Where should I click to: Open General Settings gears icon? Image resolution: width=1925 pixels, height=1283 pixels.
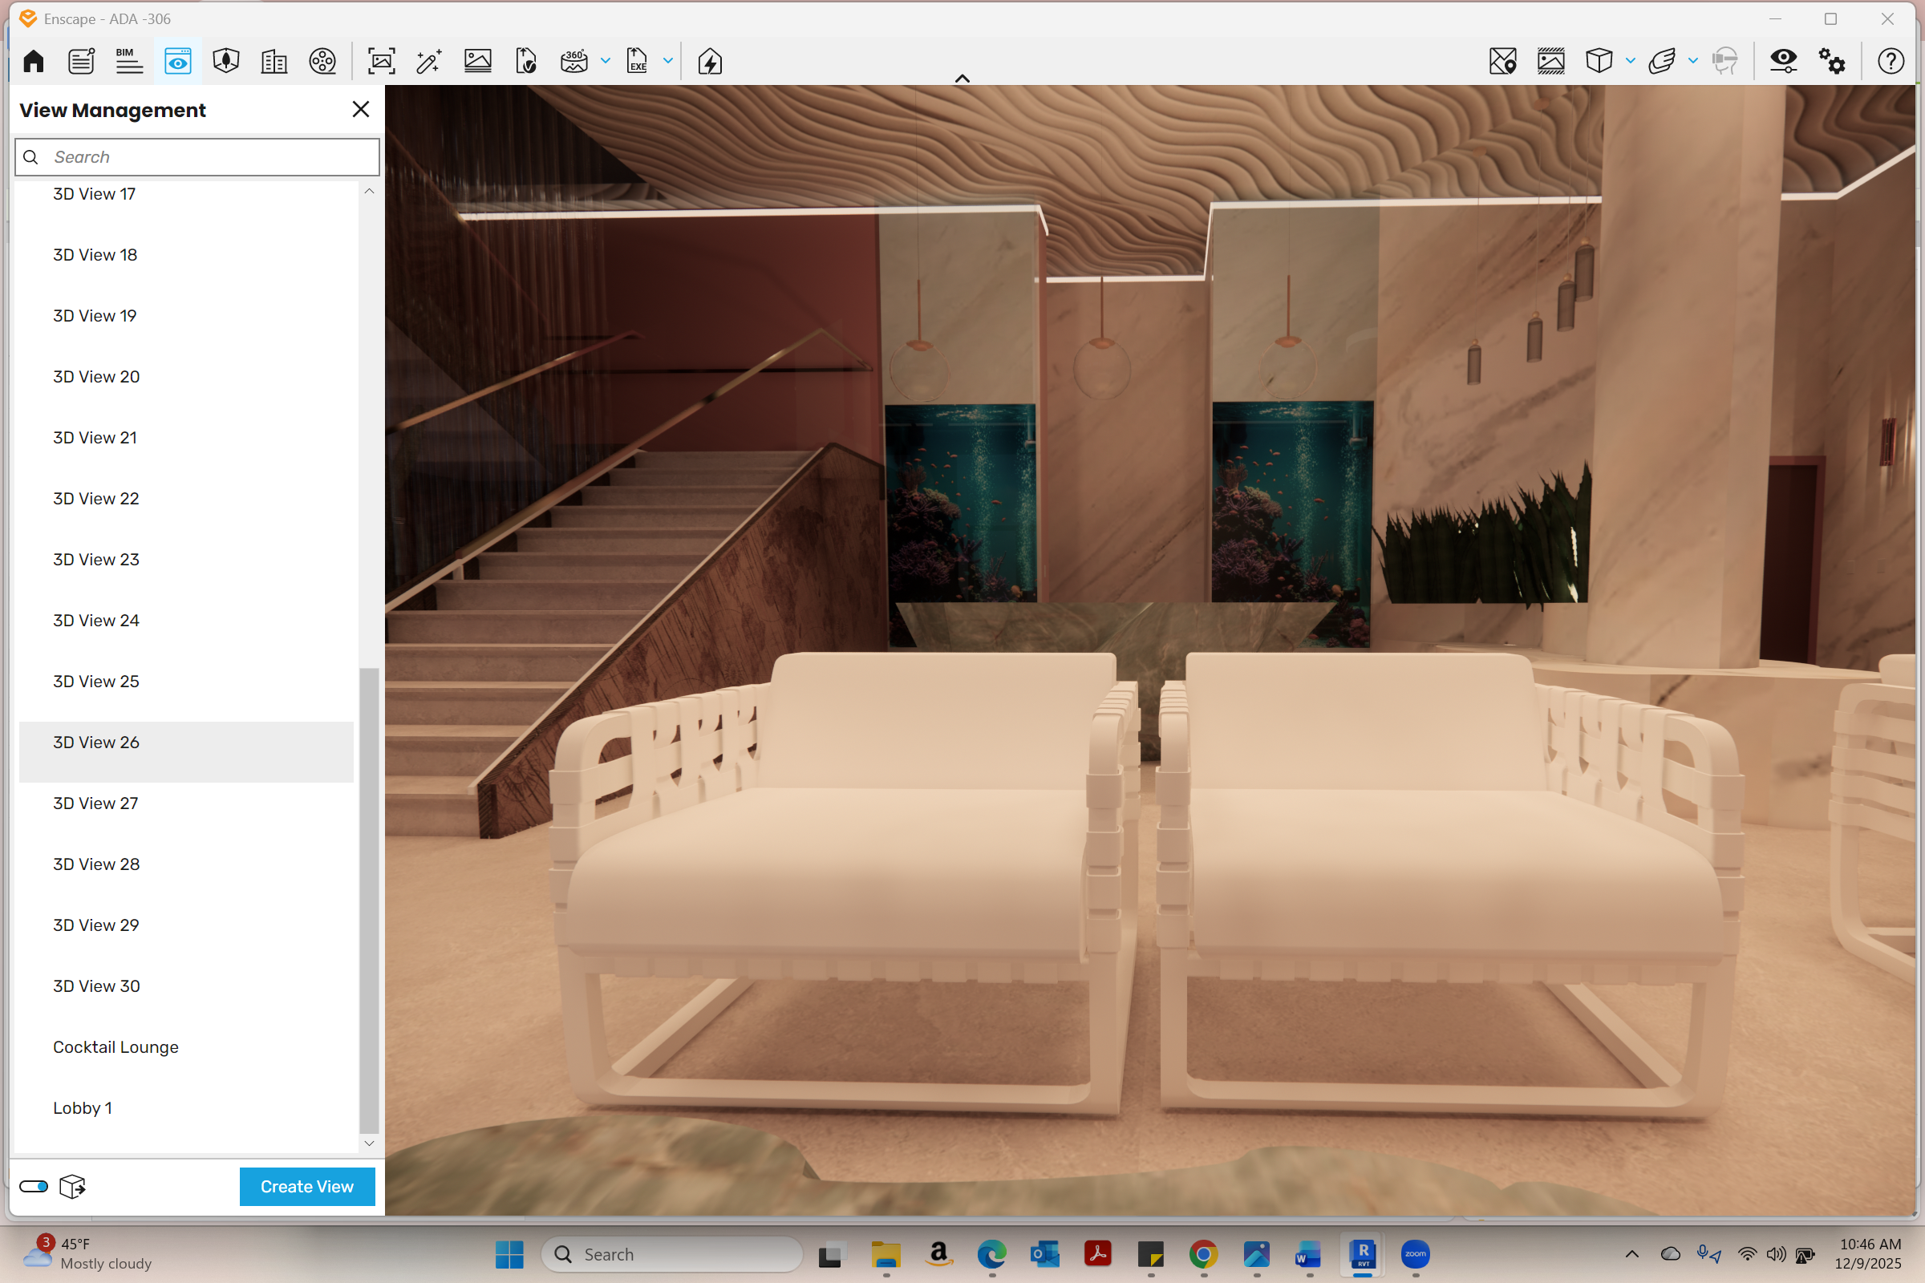1832,62
